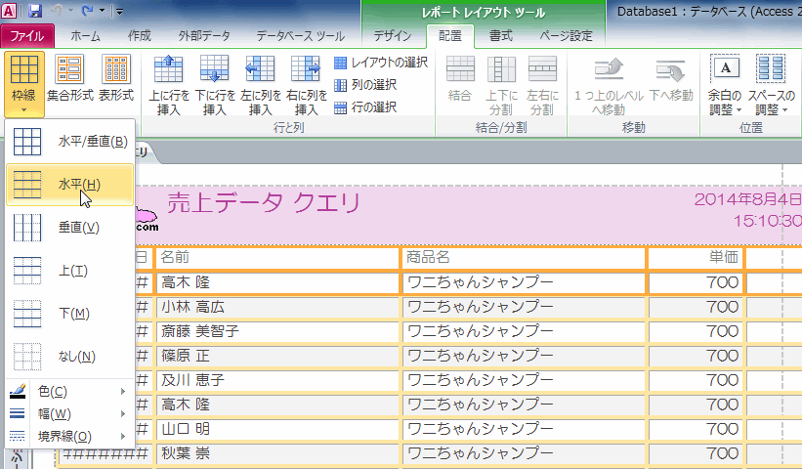Choose なし(N) no gridlines option

(70, 357)
